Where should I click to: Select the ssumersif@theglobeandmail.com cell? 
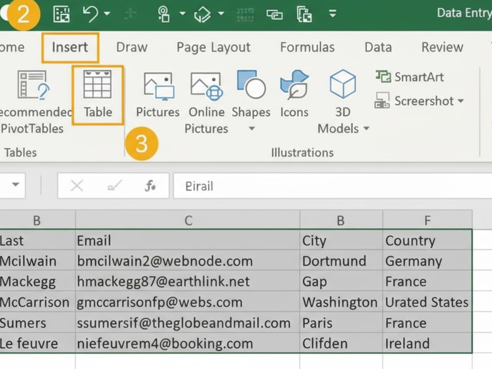click(x=187, y=323)
